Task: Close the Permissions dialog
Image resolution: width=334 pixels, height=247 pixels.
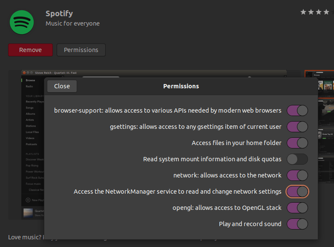Action: click(62, 86)
